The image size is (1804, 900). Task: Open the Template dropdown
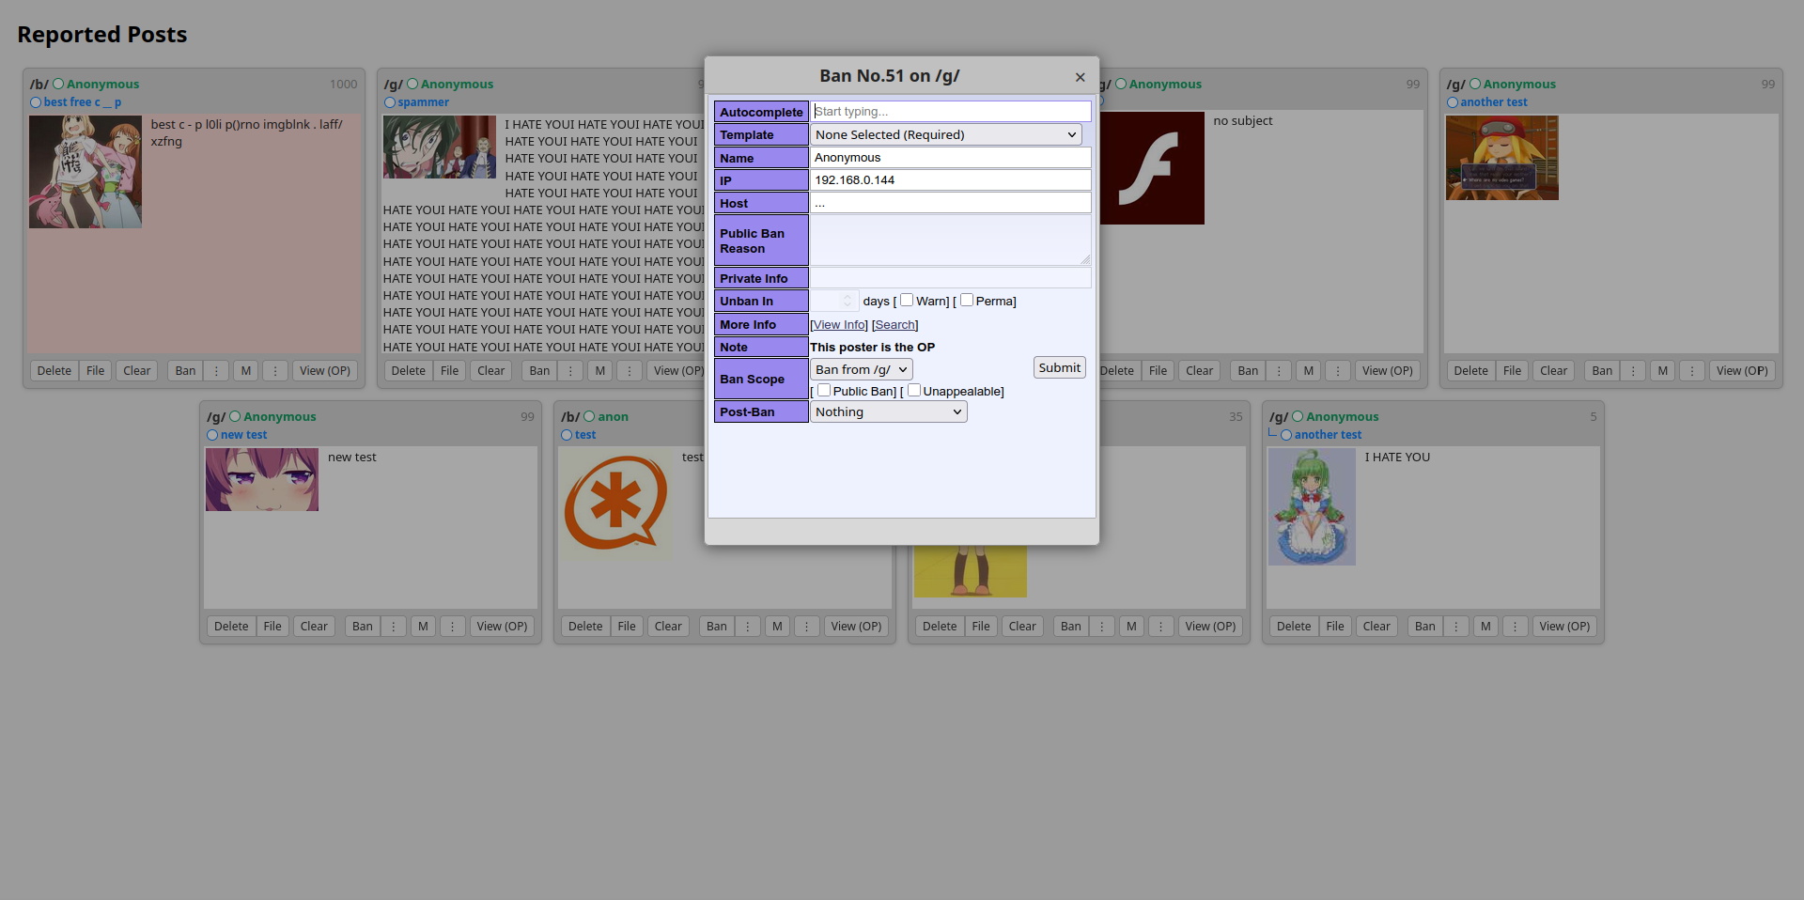[945, 135]
